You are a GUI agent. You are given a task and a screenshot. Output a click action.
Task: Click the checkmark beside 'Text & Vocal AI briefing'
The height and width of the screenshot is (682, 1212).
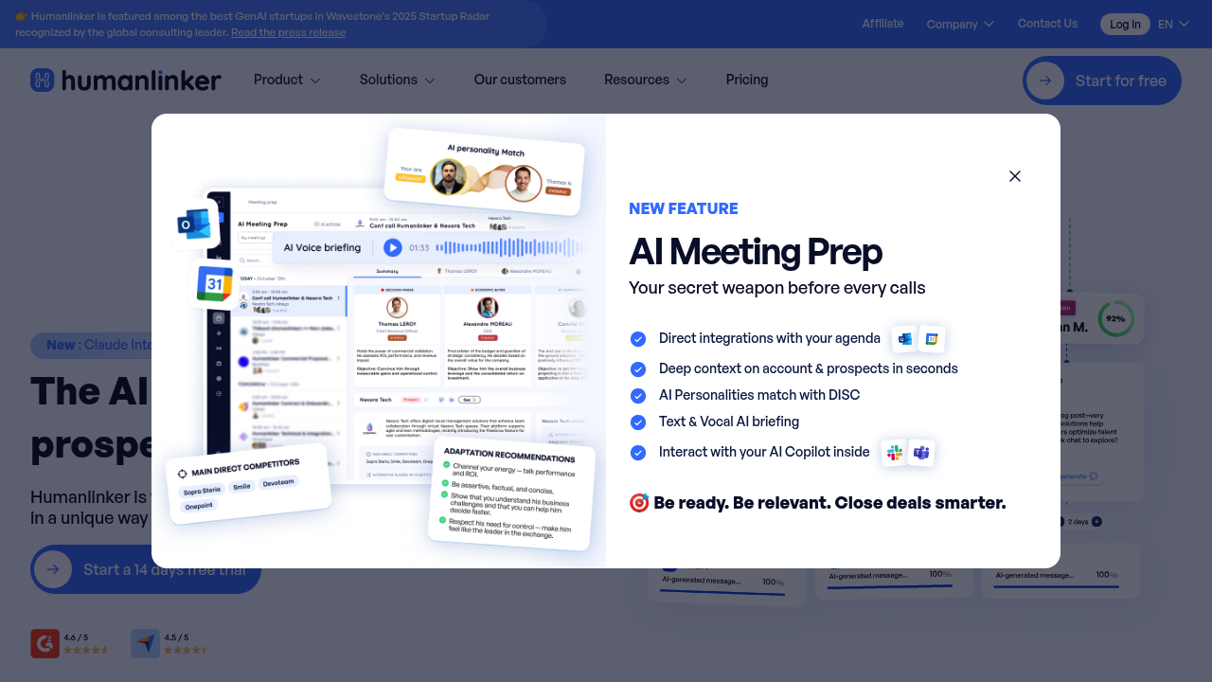point(638,422)
